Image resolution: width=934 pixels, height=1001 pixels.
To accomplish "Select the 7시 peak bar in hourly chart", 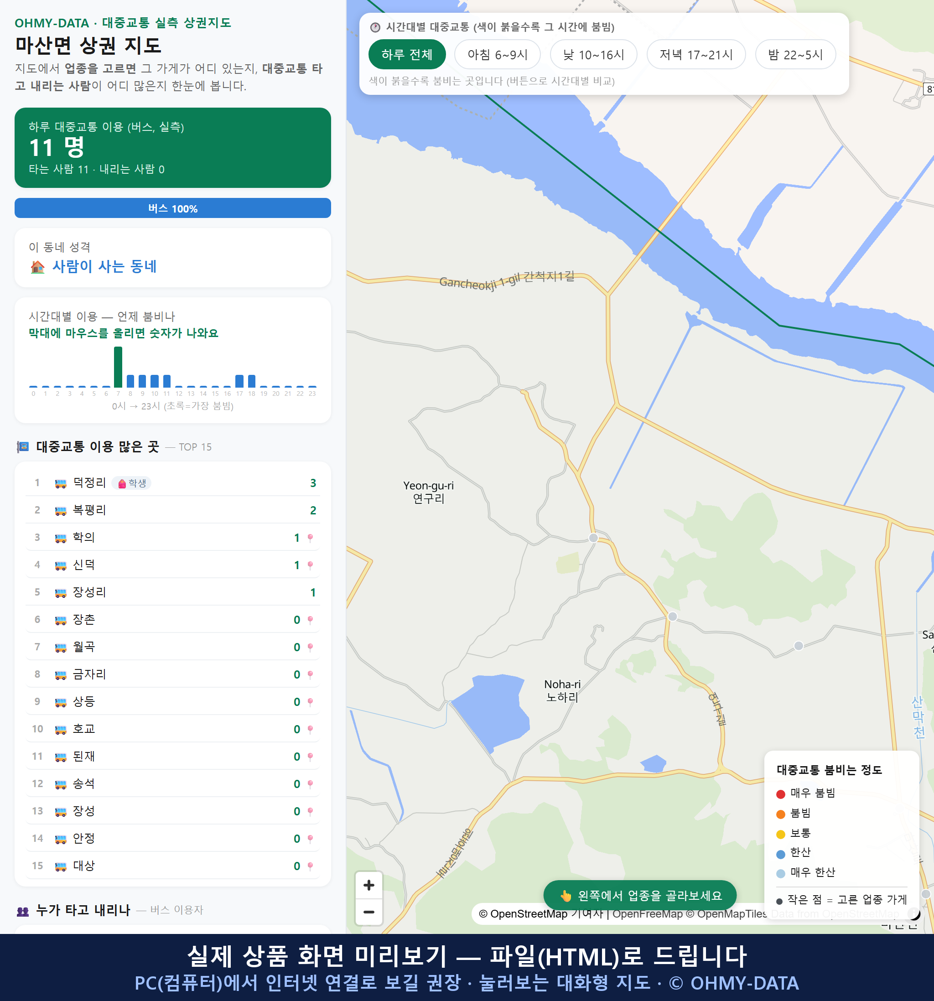I will [x=118, y=367].
